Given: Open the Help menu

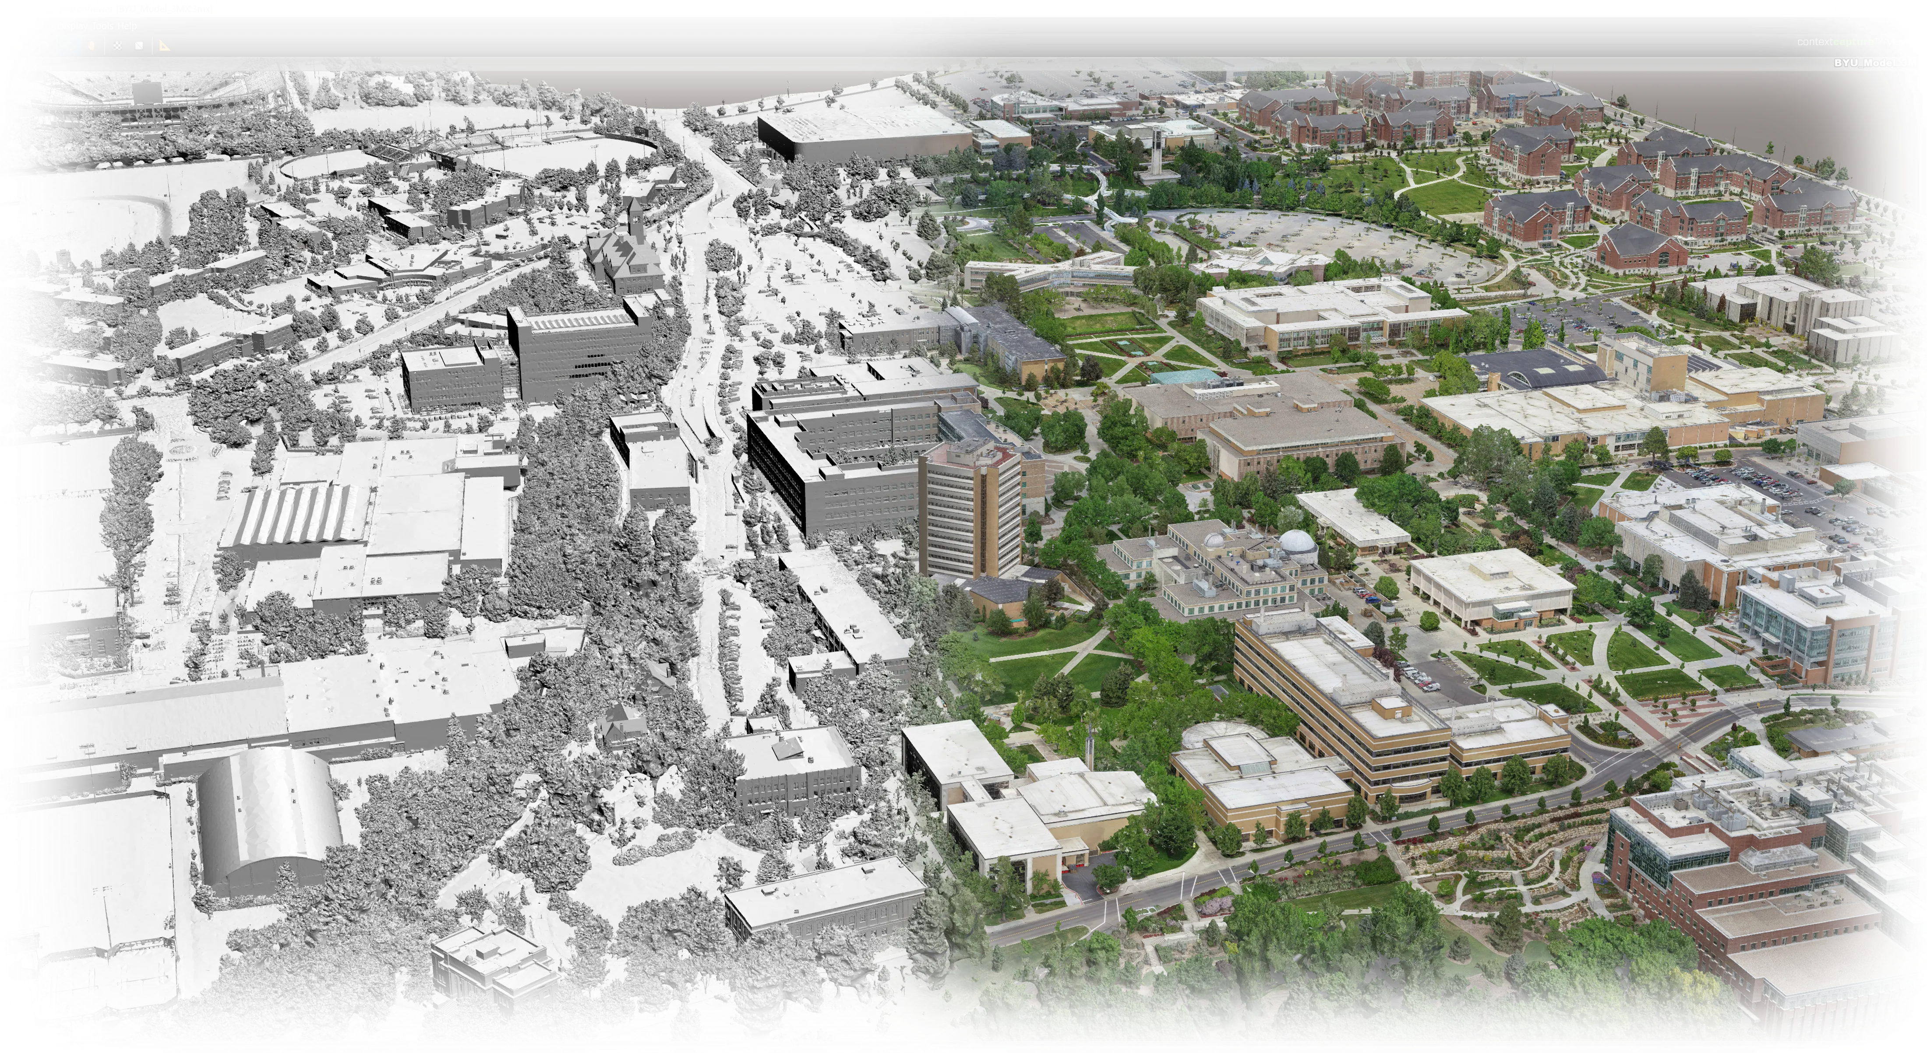Looking at the screenshot, I should (127, 26).
